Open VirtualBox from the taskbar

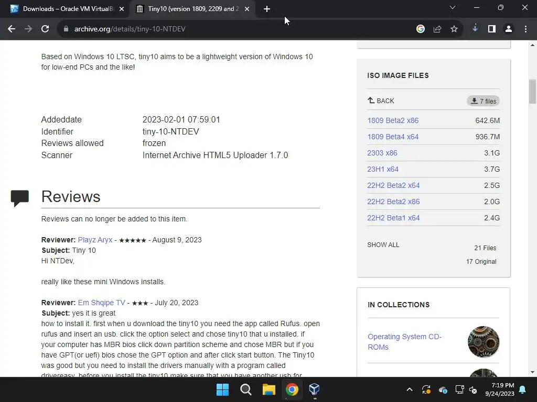tap(315, 389)
